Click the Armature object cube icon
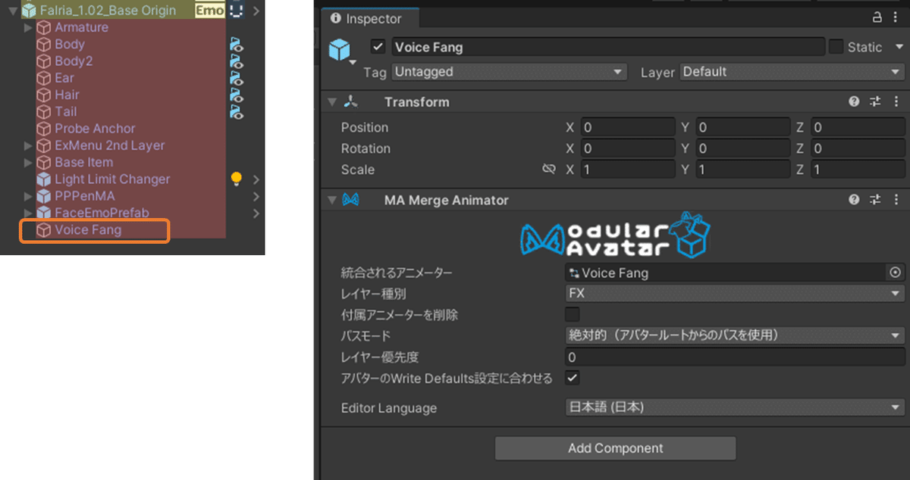 point(44,27)
